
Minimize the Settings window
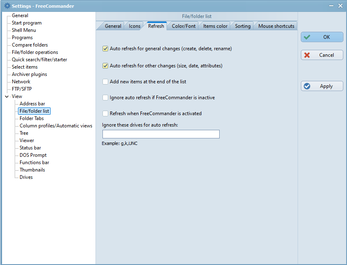coord(331,6)
